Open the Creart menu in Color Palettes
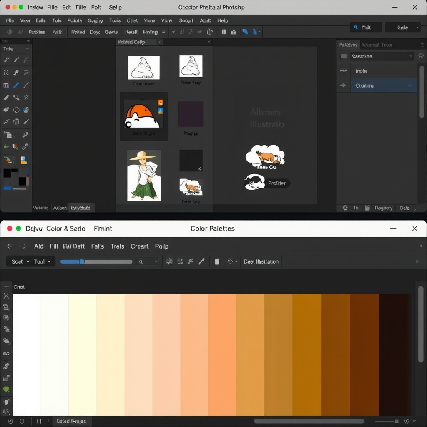This screenshot has height=427, width=427. tap(139, 246)
